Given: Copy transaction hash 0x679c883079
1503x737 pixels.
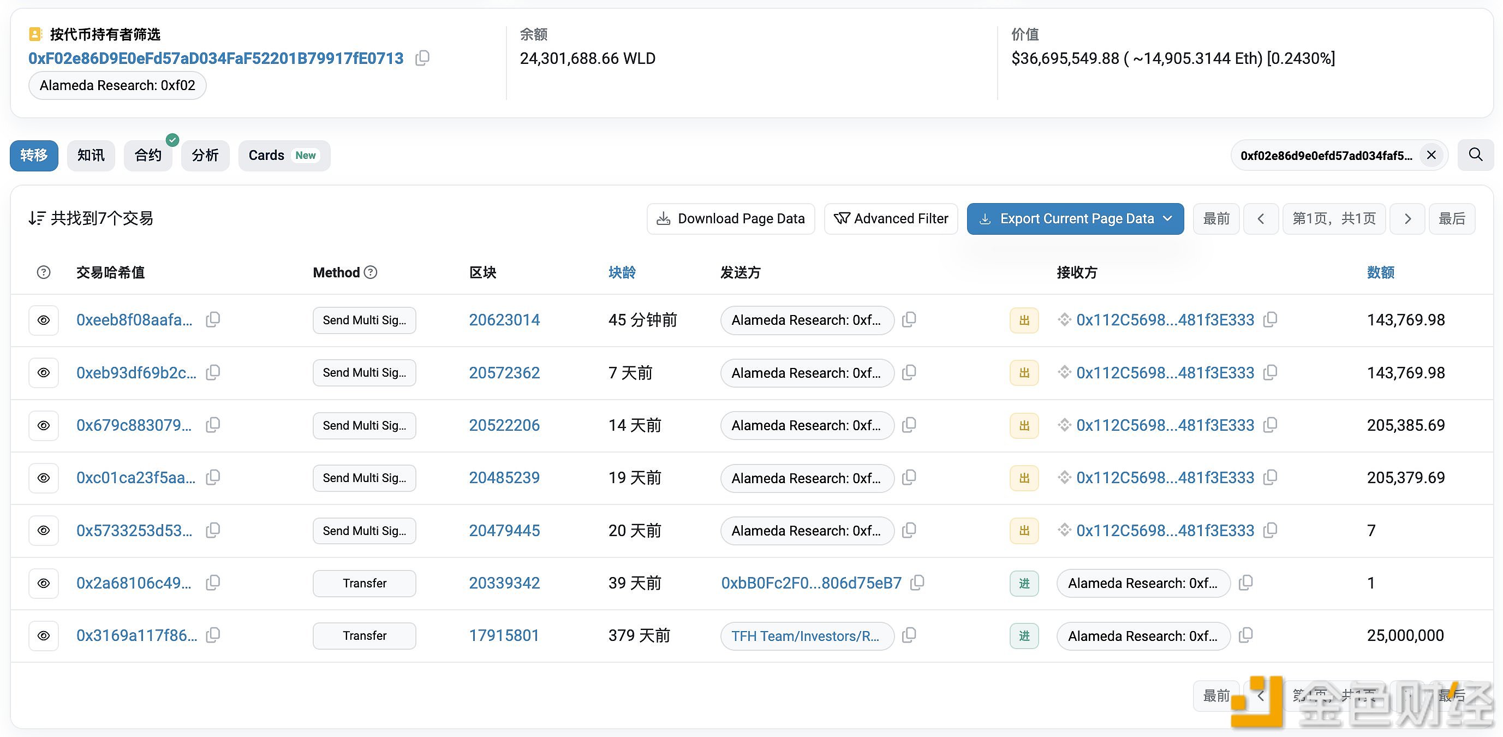Looking at the screenshot, I should [213, 425].
